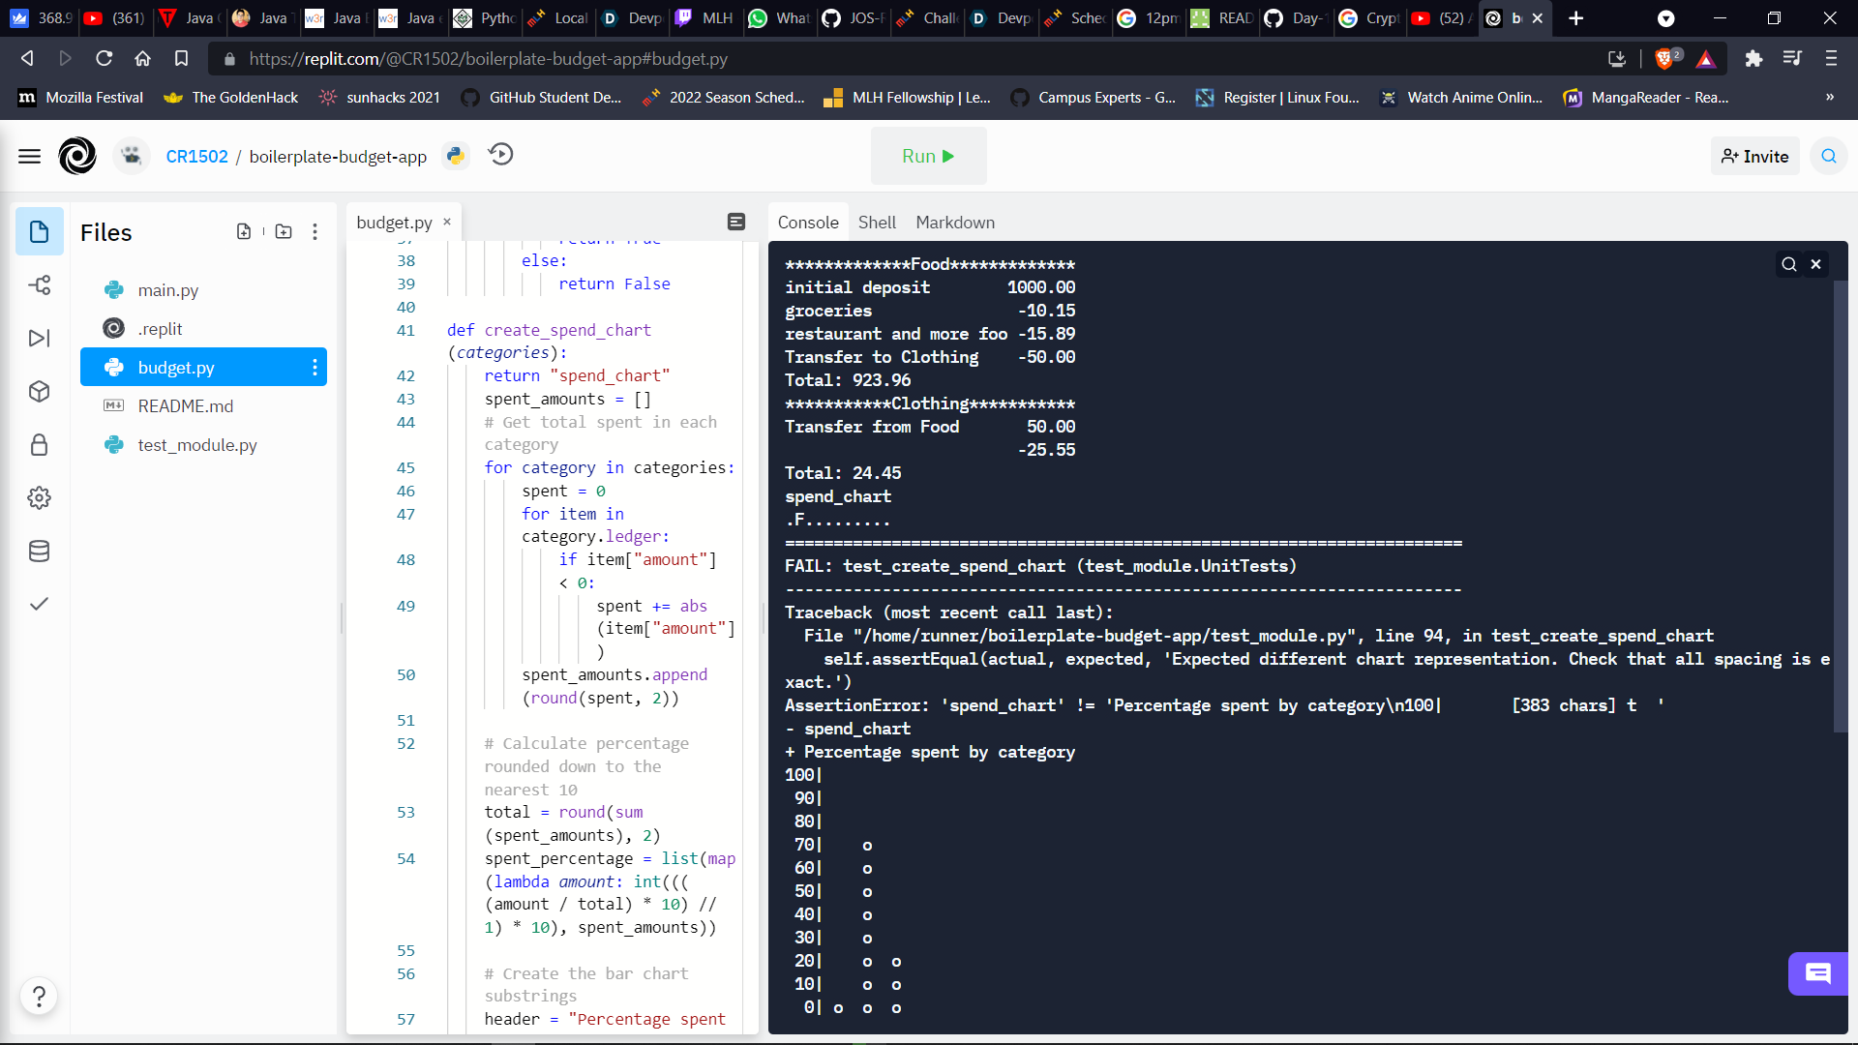Click the add new file icon
The image size is (1858, 1045).
244,232
